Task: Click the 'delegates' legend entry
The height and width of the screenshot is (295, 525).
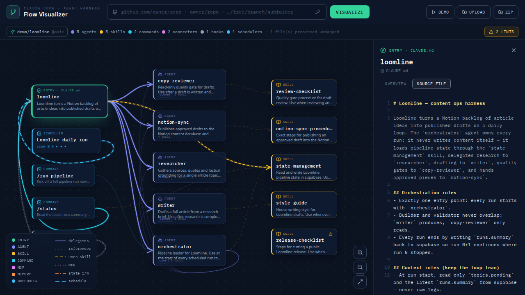Action: tap(72, 241)
